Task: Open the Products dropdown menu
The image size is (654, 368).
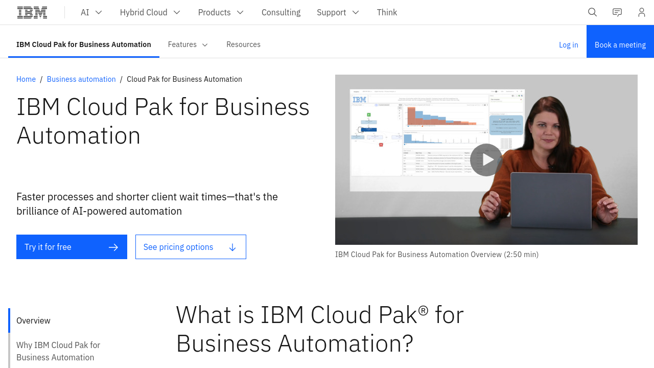Action: pos(221,12)
